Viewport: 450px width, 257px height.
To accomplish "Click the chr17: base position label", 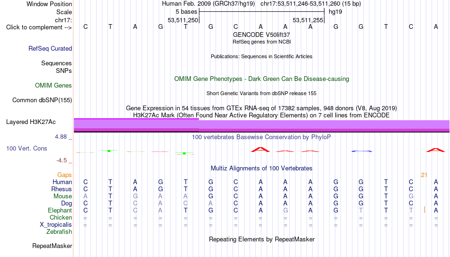I will [x=63, y=20].
